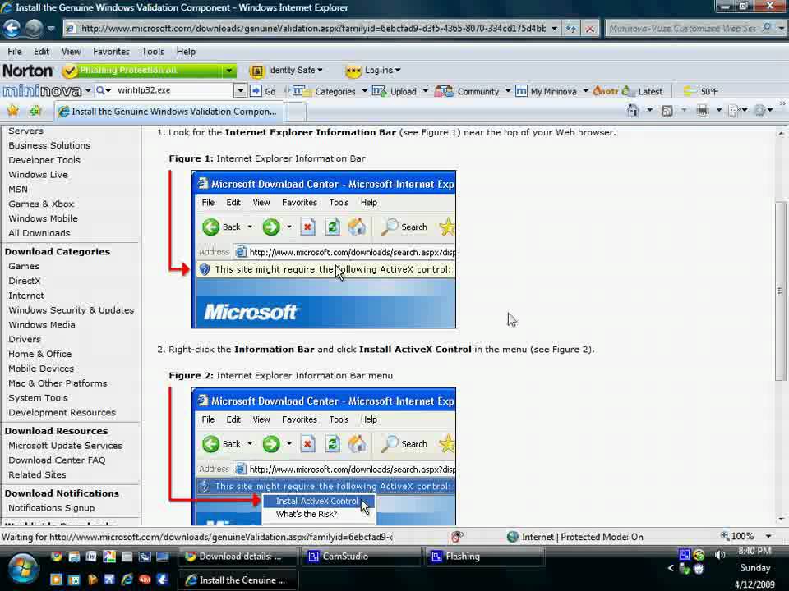Click the weather 50°F toolbar item
This screenshot has height=591, width=789.
700,91
